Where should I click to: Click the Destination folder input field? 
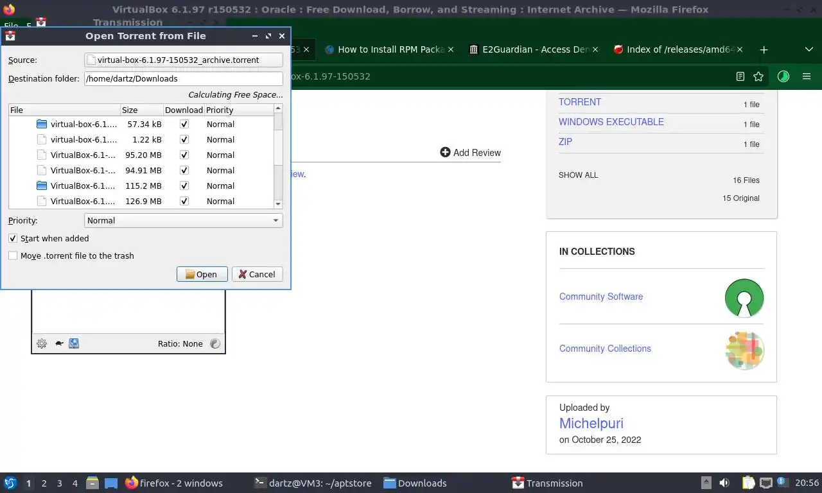tap(184, 78)
